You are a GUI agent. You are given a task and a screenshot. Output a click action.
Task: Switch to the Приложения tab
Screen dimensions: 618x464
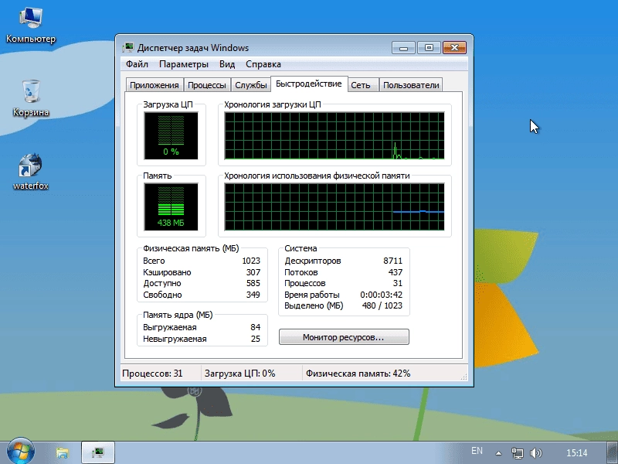(x=154, y=85)
